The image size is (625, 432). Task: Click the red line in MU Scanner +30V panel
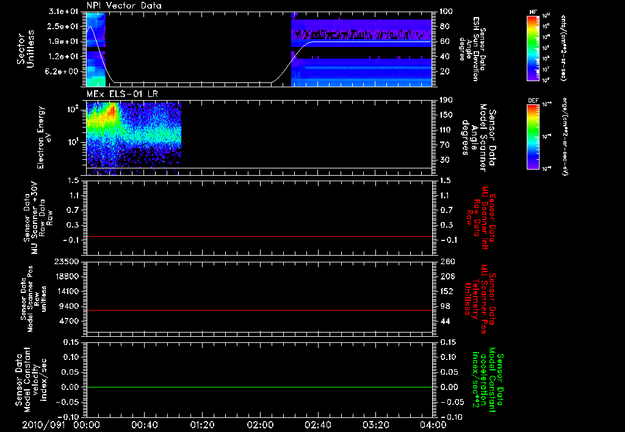[x=259, y=236]
